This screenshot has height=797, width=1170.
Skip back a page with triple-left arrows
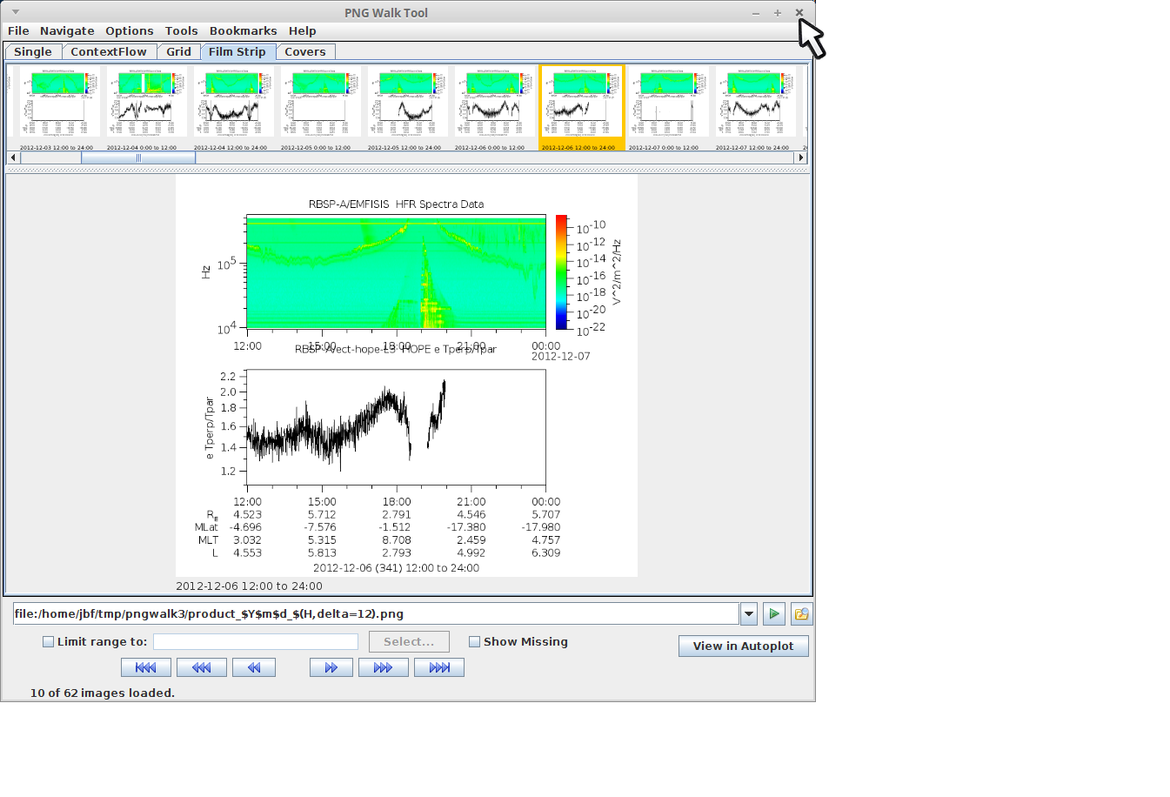tap(201, 667)
